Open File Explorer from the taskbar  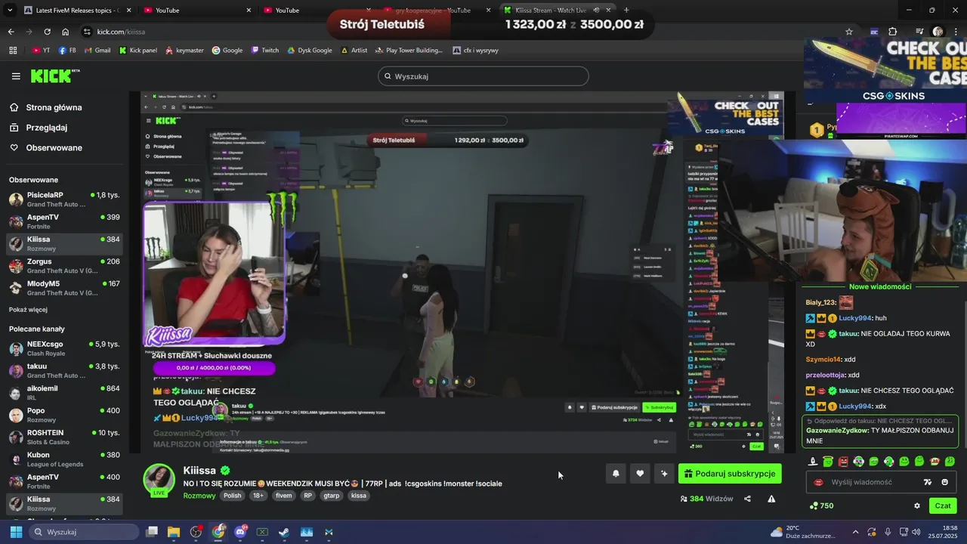[174, 532]
